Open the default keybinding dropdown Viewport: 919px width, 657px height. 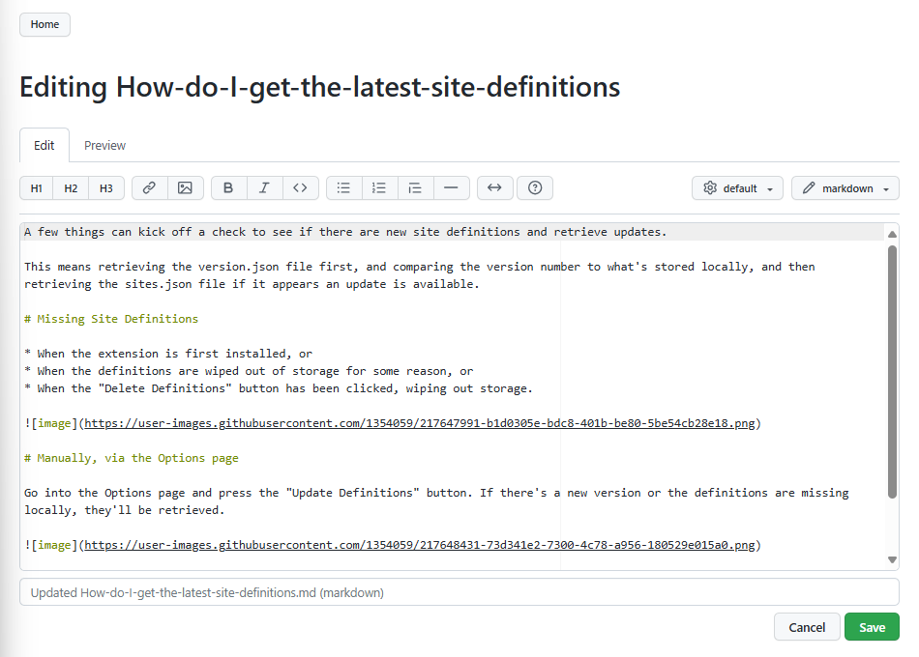click(x=737, y=188)
